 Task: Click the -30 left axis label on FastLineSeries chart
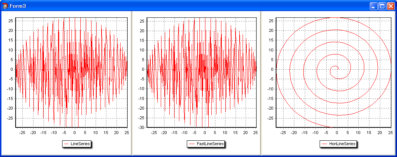pyautogui.click(x=141, y=127)
